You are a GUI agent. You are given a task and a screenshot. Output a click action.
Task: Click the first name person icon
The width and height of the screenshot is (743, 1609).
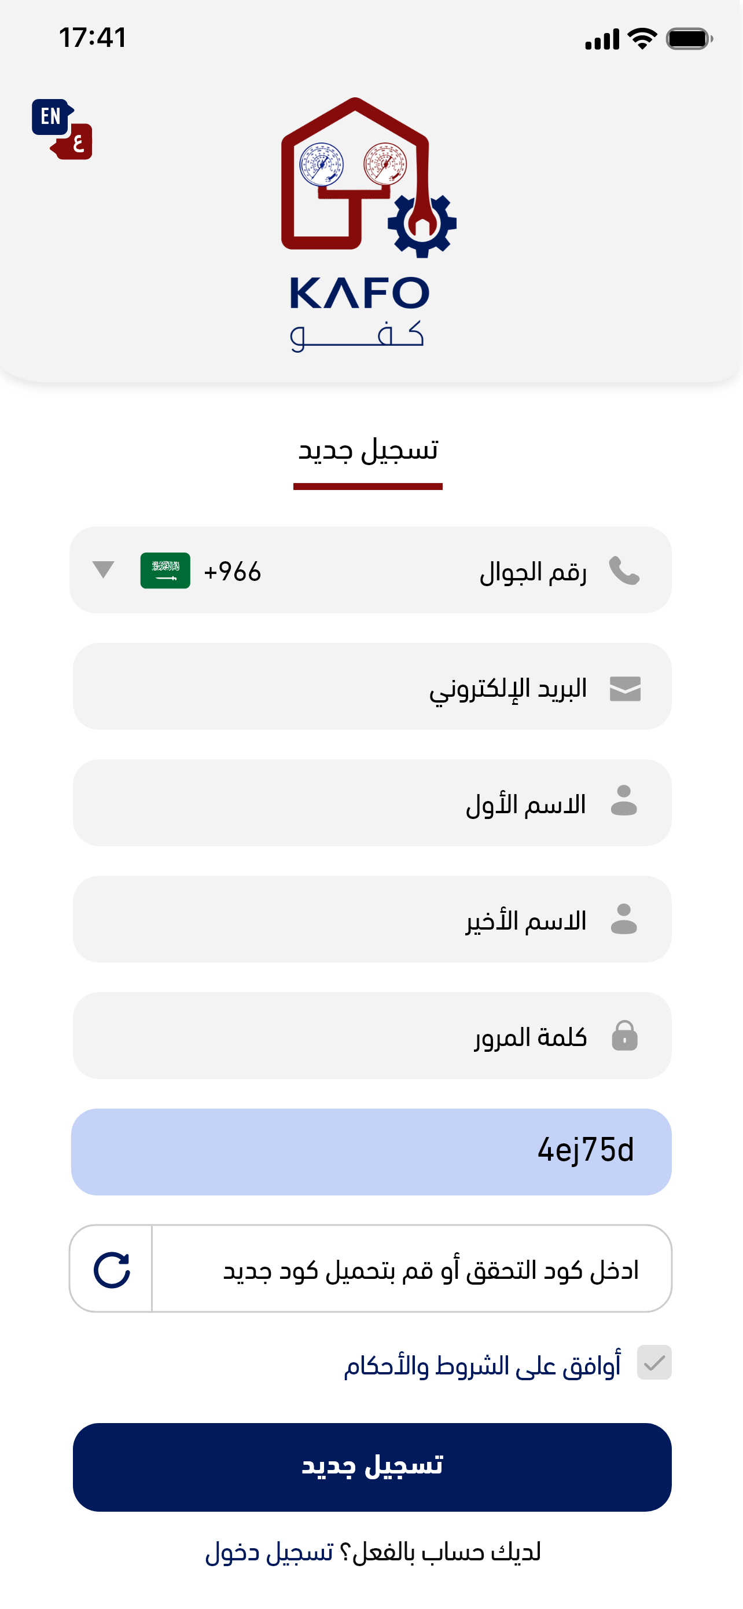pyautogui.click(x=624, y=802)
